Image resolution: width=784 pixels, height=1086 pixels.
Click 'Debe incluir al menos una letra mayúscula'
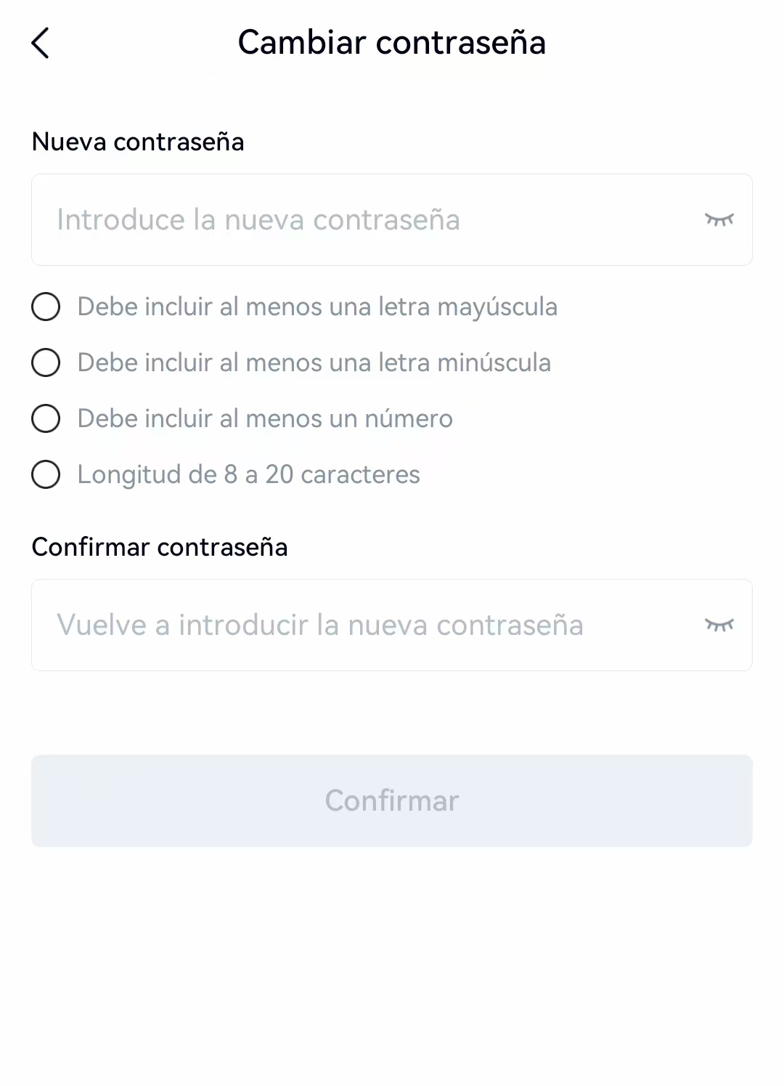tap(317, 307)
